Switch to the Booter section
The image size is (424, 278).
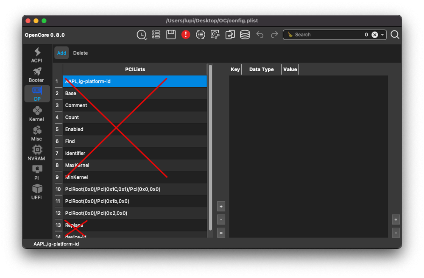click(37, 75)
